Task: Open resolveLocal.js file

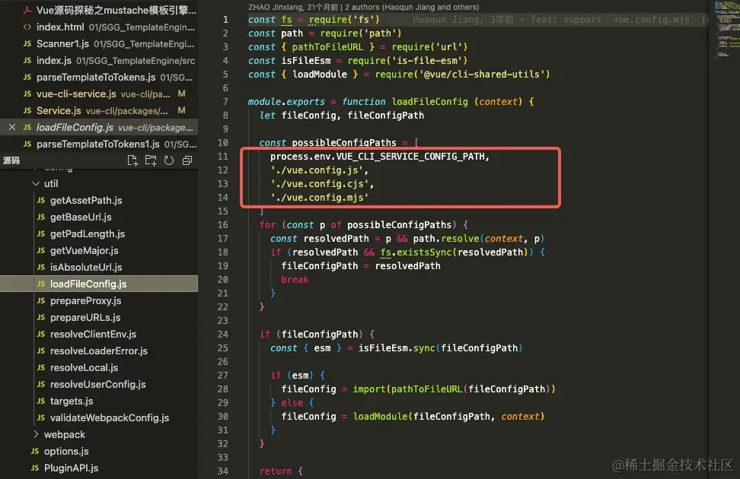Action: 84,368
